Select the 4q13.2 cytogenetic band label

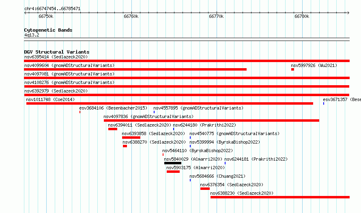[x=32, y=35]
